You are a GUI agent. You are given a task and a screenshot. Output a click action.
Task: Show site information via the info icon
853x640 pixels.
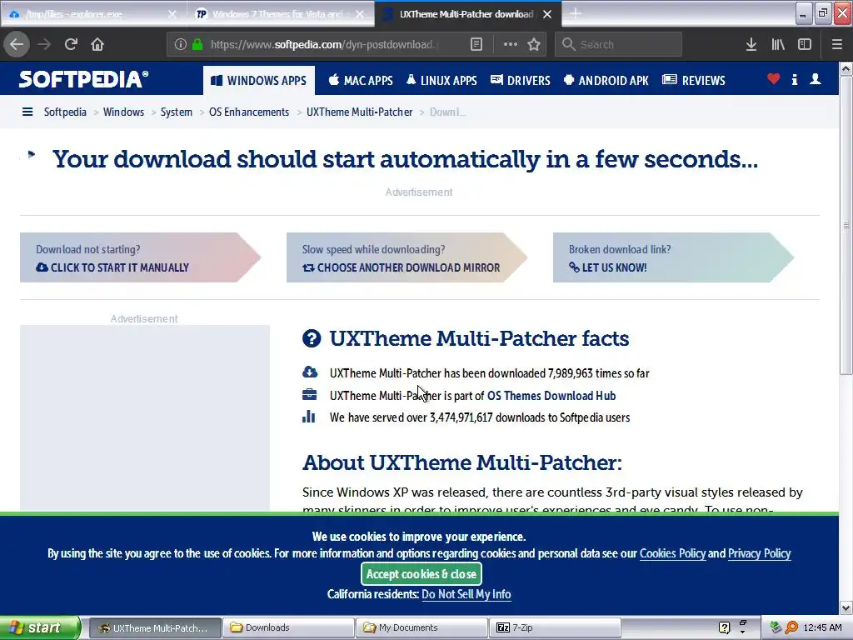[x=181, y=45]
